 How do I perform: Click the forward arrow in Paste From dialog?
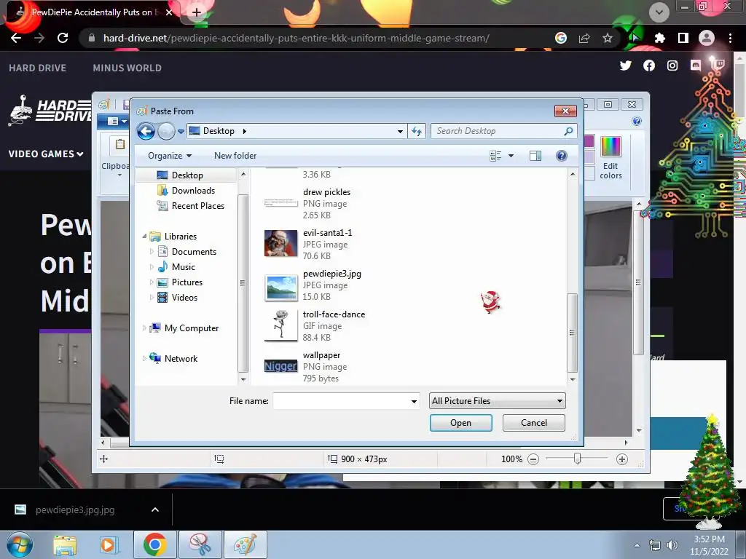167,131
